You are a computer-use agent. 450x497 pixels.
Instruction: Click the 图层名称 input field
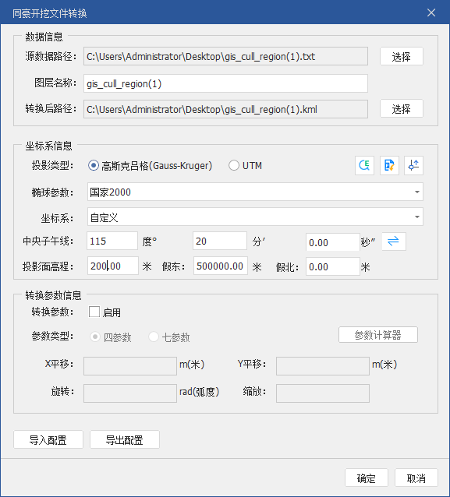click(225, 83)
